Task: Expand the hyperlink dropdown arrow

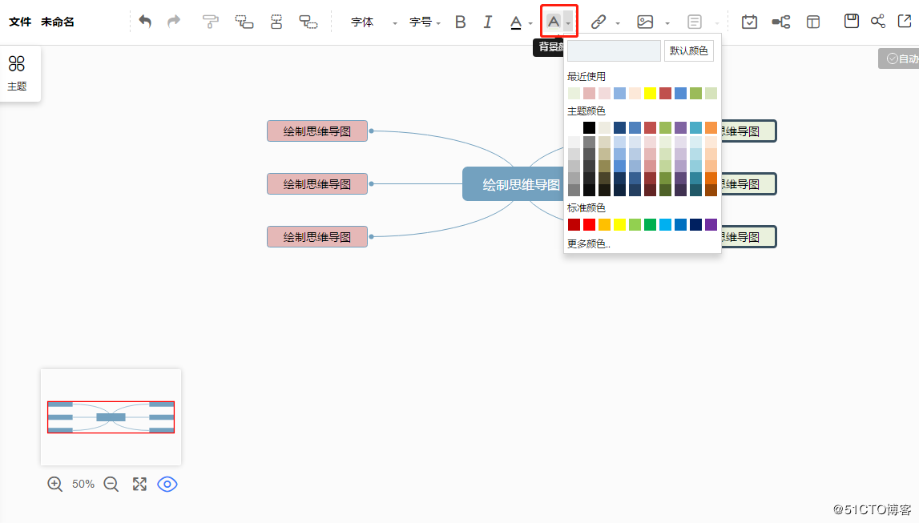Action: (618, 23)
